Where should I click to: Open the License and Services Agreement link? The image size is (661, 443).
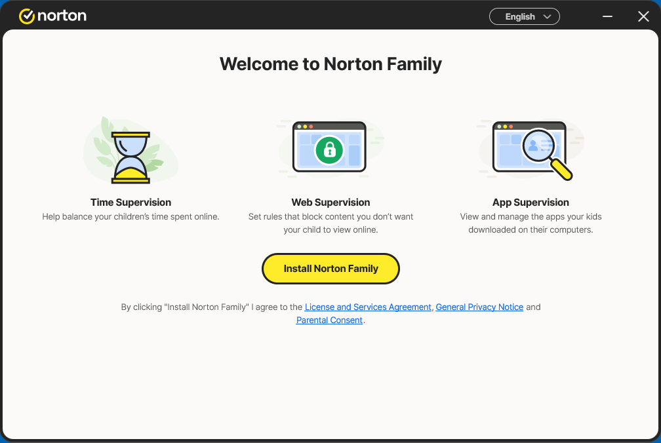tap(368, 307)
